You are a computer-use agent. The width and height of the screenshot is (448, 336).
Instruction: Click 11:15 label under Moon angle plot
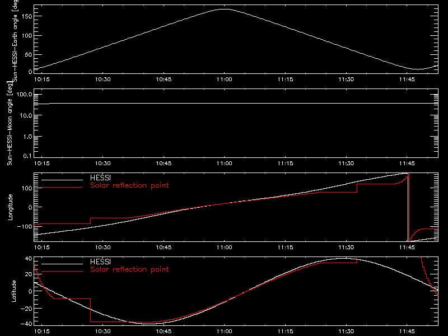tap(286, 164)
